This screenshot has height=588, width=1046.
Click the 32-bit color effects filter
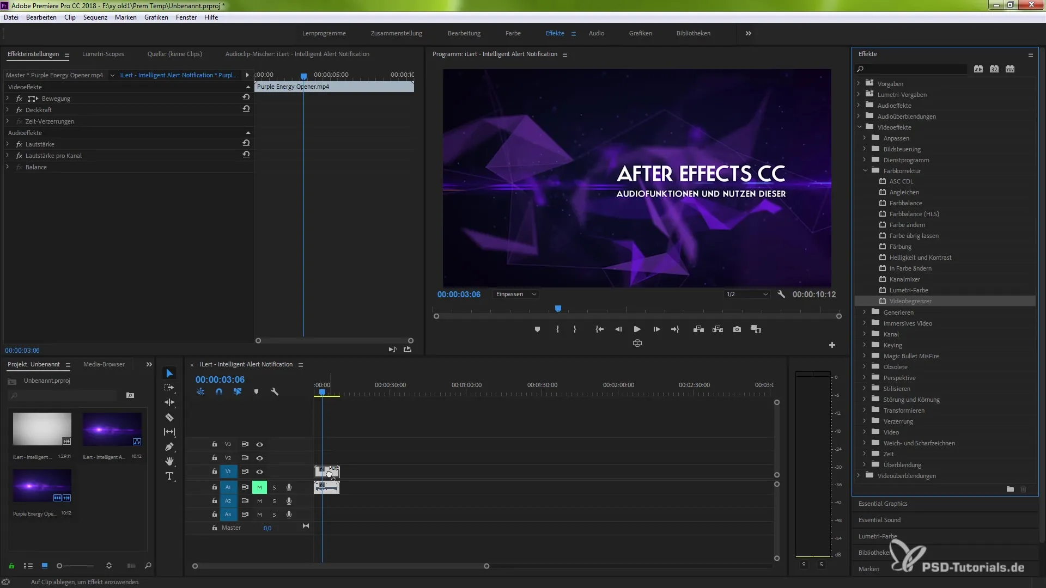coord(994,69)
